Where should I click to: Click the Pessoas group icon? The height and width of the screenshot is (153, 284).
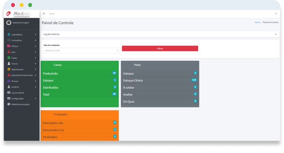pyautogui.click(x=9, y=81)
